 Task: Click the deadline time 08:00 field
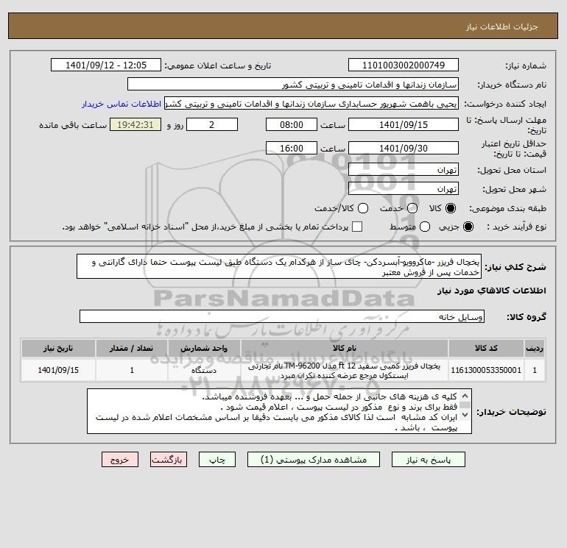(x=292, y=124)
